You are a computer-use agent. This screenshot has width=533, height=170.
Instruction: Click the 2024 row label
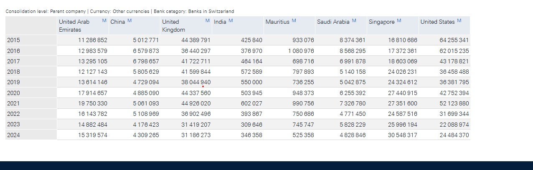coord(13,135)
